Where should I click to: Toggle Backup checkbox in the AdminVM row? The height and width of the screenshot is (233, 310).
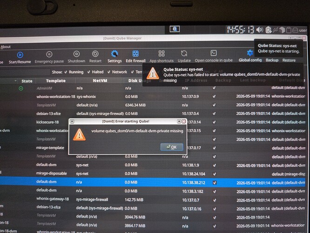coord(214,88)
